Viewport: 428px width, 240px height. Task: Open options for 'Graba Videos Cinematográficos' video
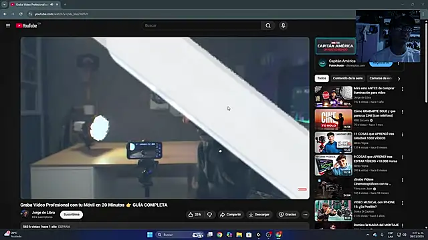coord(403,180)
